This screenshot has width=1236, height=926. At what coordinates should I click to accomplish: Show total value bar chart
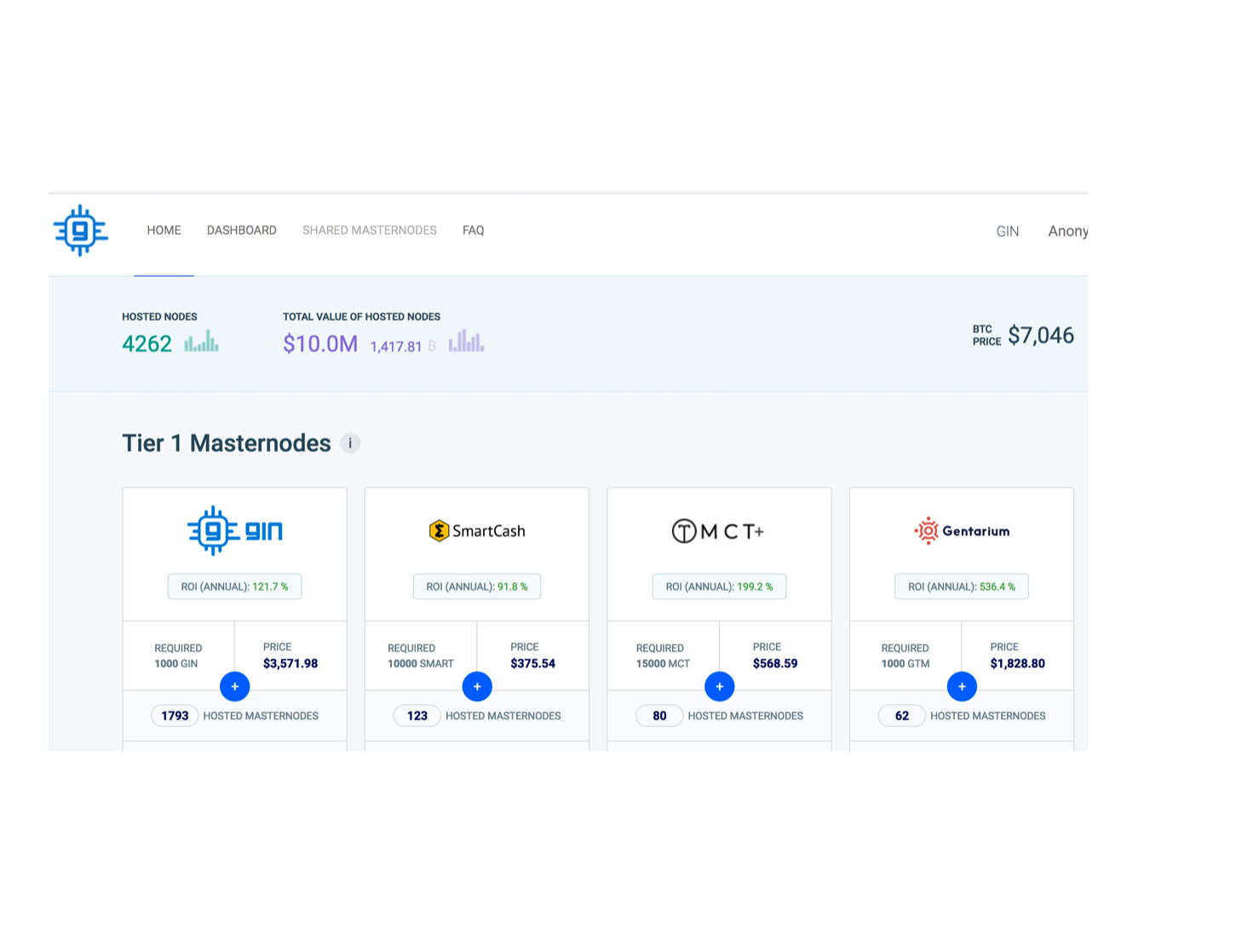pyautogui.click(x=467, y=341)
